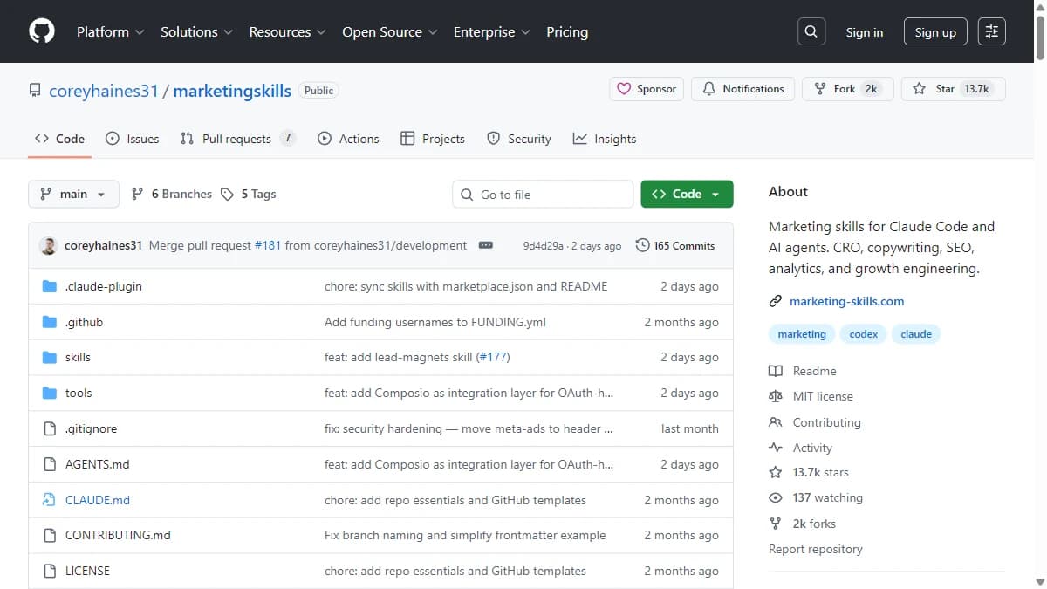Click the fork icon beside 2k forks
1047x589 pixels.
[x=776, y=524]
